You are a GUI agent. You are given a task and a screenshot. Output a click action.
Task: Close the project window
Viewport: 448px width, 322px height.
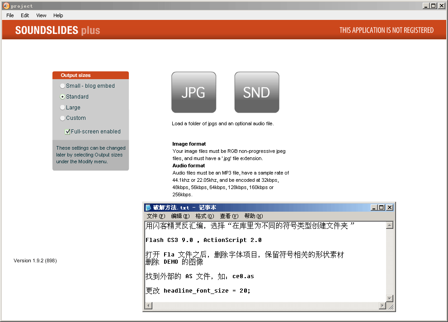(x=441, y=6)
